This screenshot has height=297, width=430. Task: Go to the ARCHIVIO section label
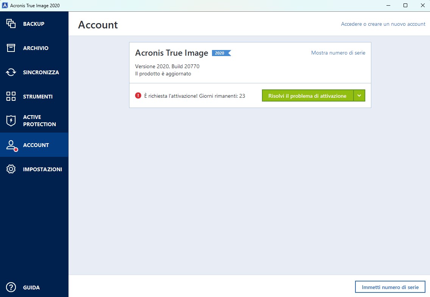pos(36,48)
